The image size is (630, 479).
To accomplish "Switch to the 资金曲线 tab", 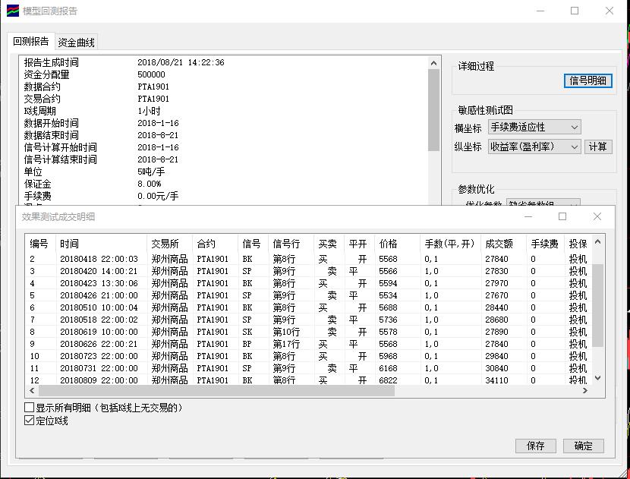I will [77, 43].
